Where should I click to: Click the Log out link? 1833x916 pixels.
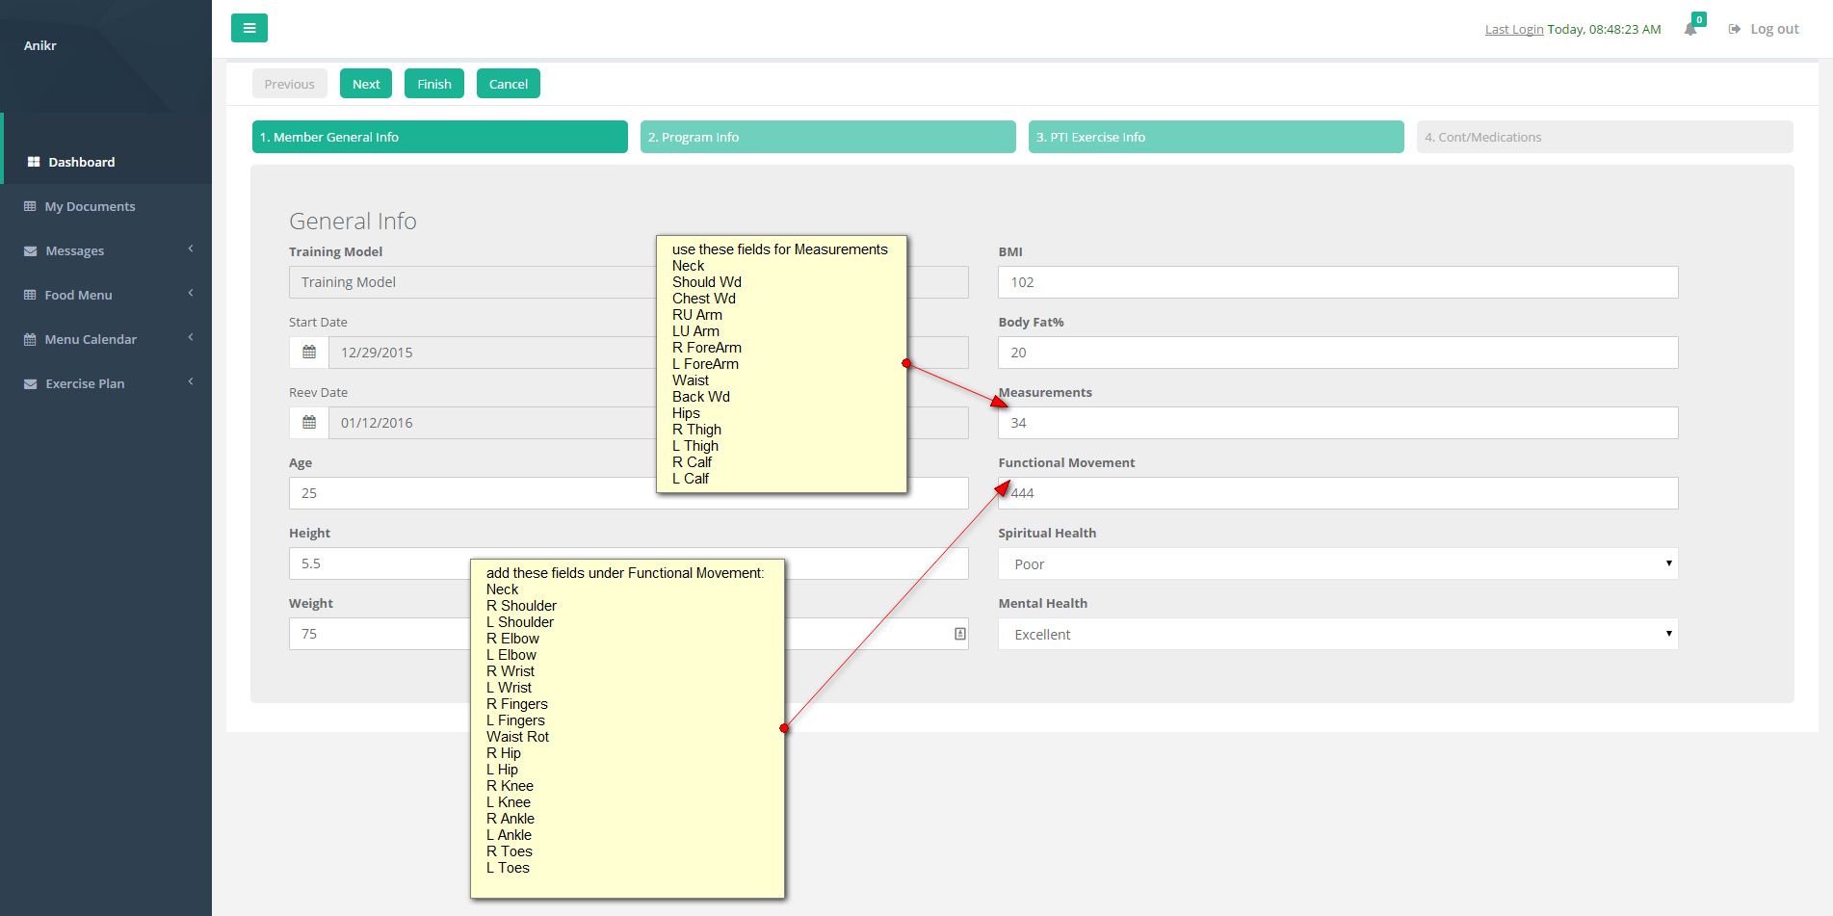click(x=1774, y=29)
